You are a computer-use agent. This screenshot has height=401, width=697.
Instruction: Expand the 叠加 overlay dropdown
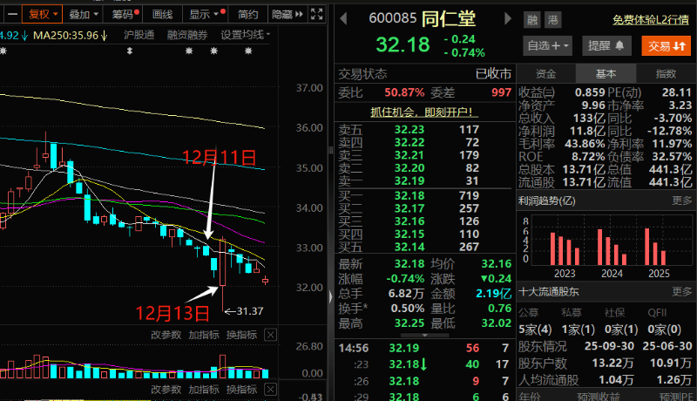click(83, 14)
